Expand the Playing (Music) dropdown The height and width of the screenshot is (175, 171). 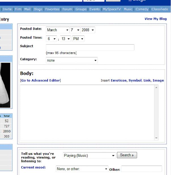tap(89, 155)
